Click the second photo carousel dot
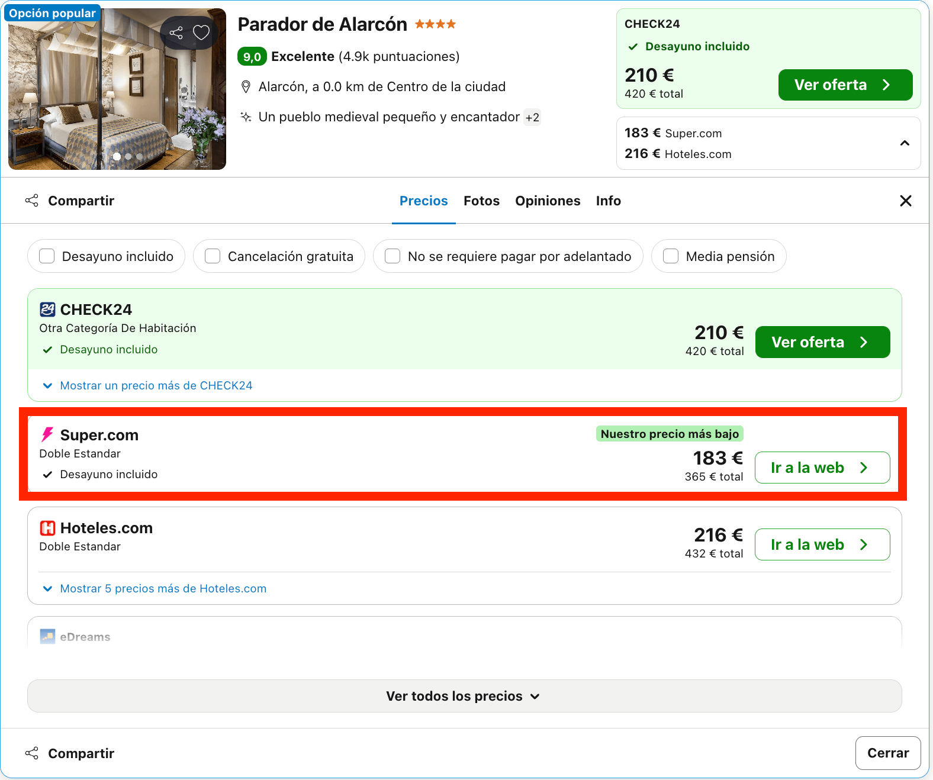This screenshot has width=933, height=780. coord(128,157)
